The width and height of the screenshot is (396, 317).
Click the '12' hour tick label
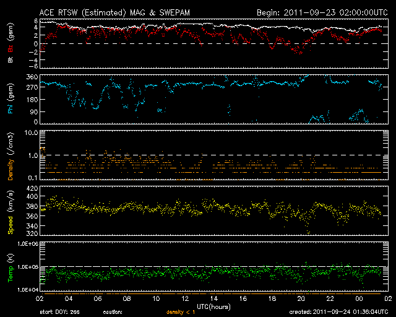[x=185, y=299]
